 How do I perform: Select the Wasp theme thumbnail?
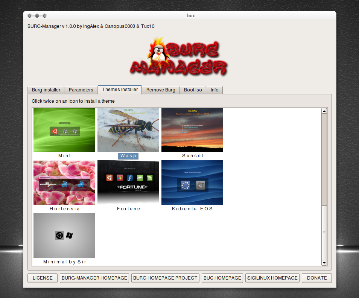point(128,130)
